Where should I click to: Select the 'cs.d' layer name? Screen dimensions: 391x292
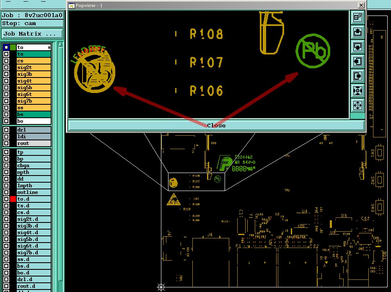34,213
